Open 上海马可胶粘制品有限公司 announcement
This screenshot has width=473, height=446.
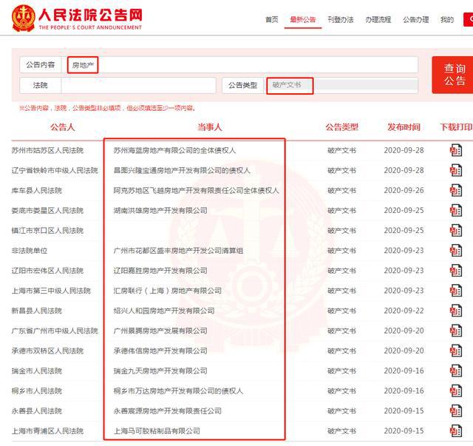point(157,430)
